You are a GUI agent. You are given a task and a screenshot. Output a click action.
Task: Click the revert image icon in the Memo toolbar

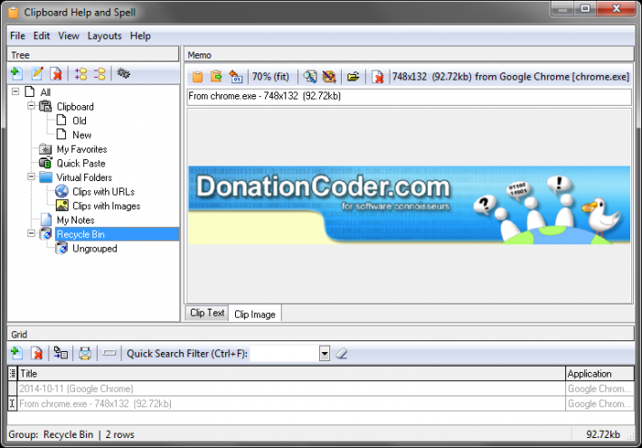(236, 77)
